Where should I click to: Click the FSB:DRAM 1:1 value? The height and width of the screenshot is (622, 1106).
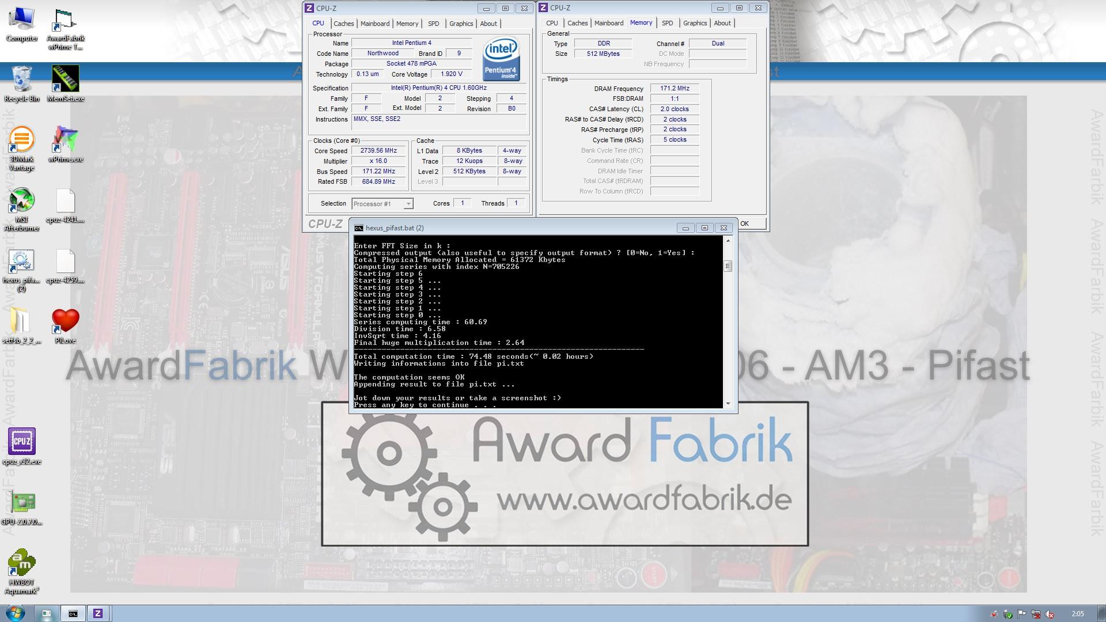[x=675, y=99]
